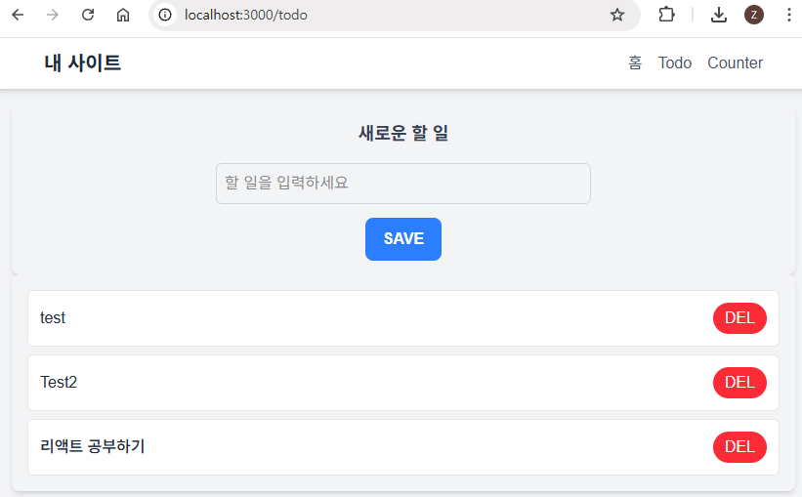Select the 리액트 공부하기 todo text
The width and height of the screenshot is (802, 497).
(x=93, y=446)
